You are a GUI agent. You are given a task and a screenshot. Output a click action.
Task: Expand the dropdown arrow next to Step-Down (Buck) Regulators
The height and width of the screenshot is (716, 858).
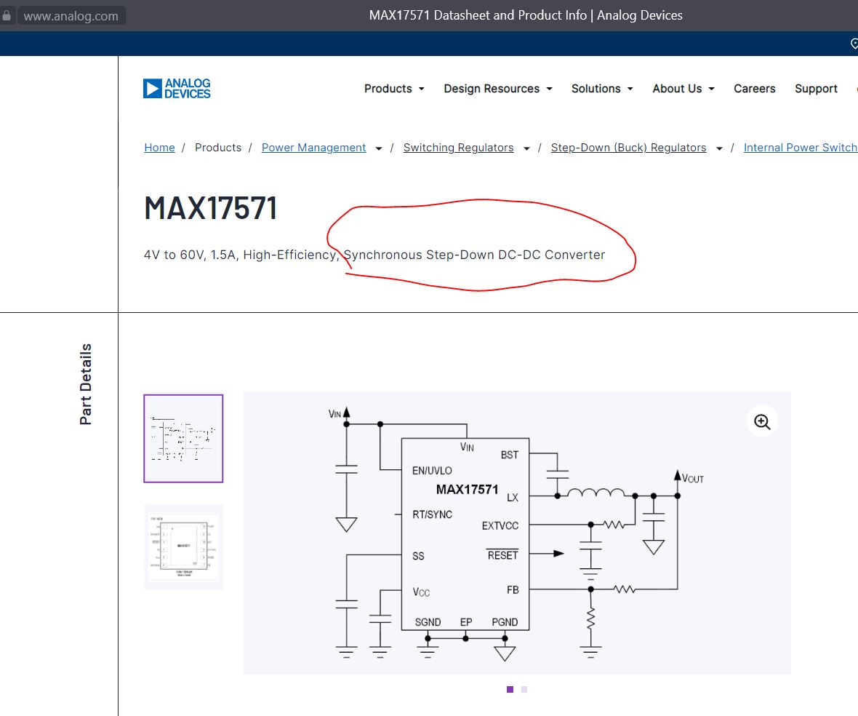coord(719,148)
